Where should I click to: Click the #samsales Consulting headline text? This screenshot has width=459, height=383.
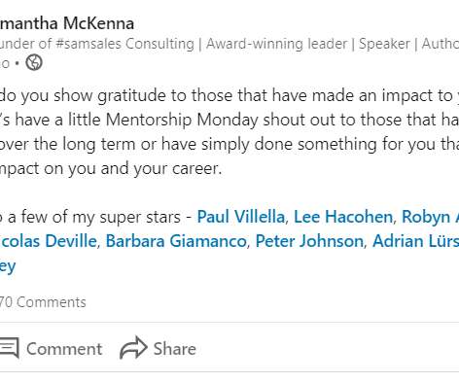pyautogui.click(x=124, y=44)
